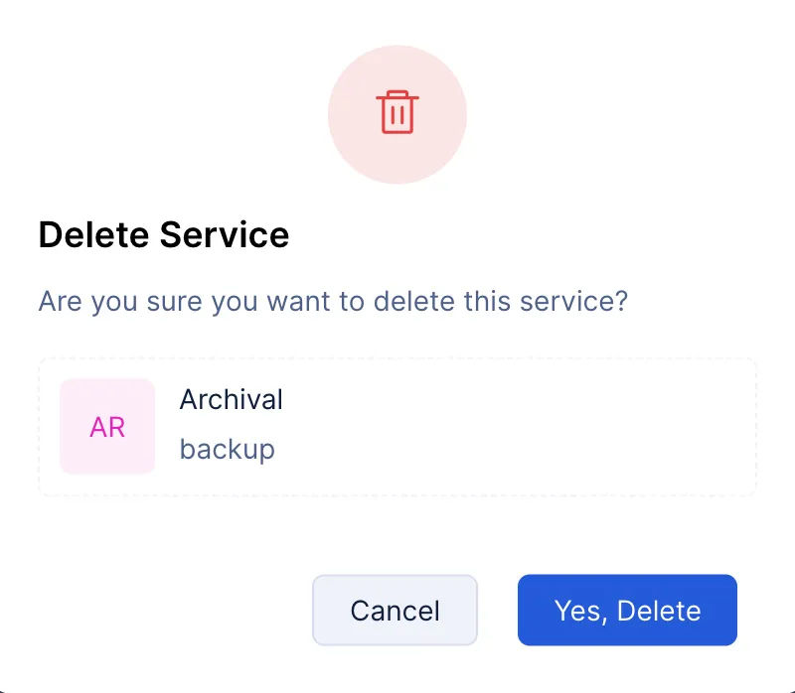Click the Delete Service heading
The image size is (795, 693).
point(164,235)
